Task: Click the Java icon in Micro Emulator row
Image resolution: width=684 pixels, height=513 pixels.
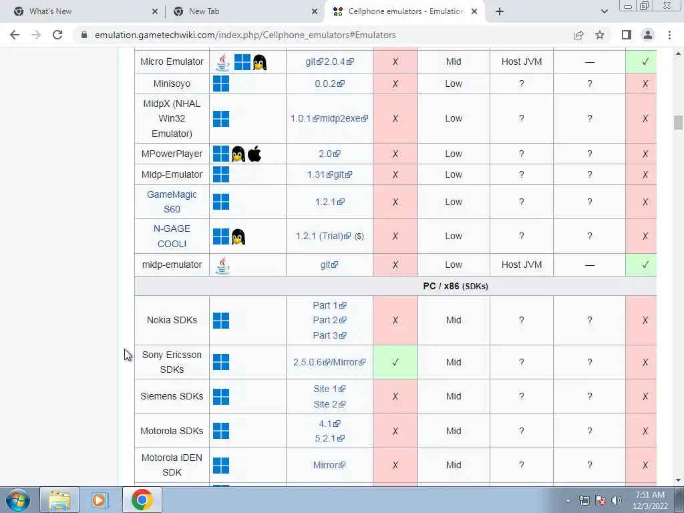Action: point(222,62)
